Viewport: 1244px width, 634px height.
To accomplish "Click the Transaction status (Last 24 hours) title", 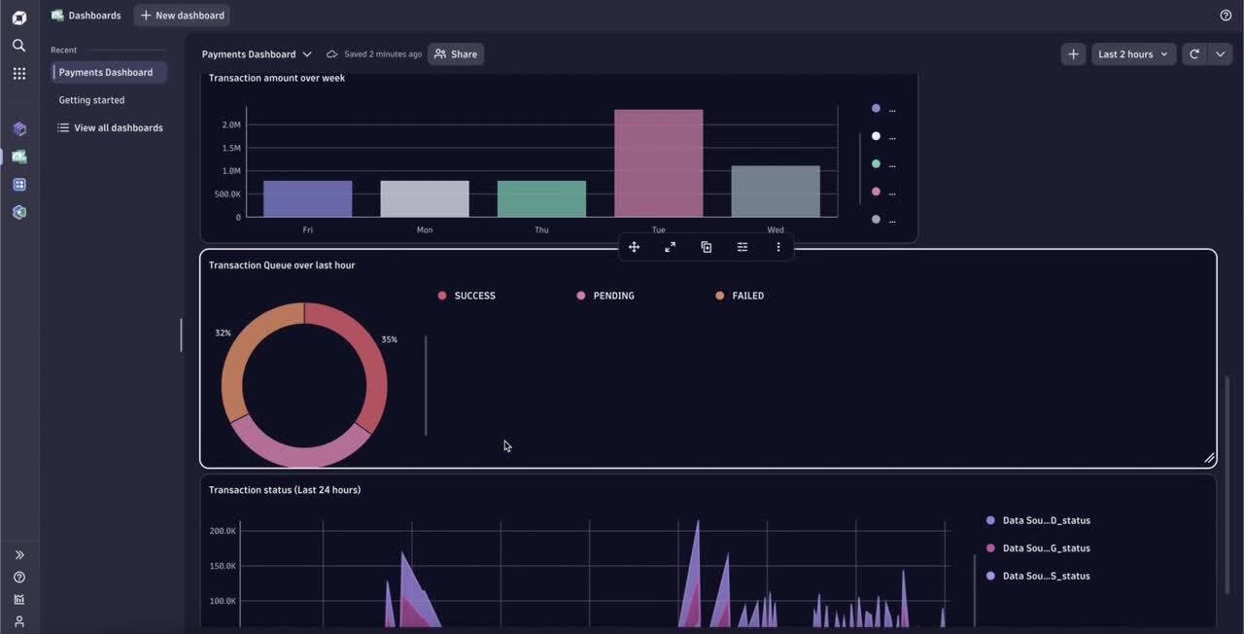I will [x=285, y=490].
